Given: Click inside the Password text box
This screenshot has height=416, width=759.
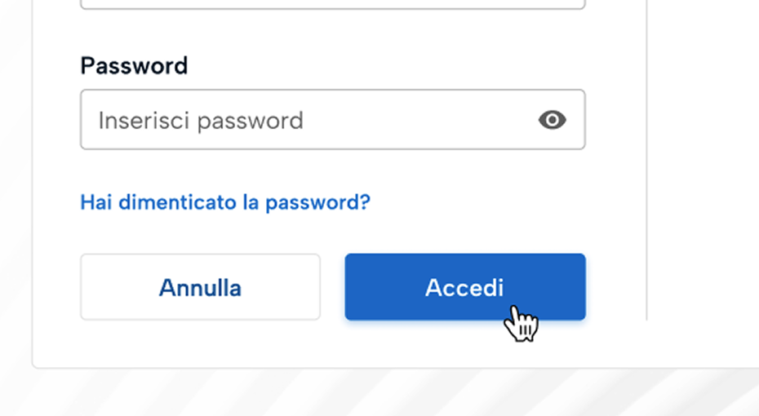Looking at the screenshot, I should 302,121.
